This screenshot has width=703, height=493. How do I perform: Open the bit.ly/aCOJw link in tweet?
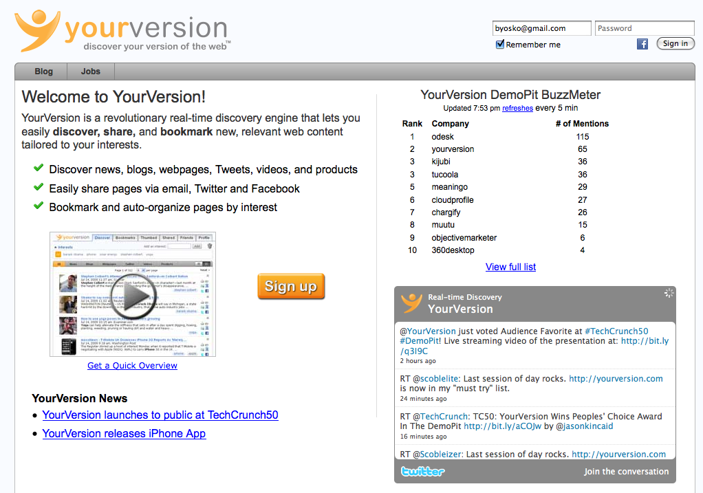point(503,426)
